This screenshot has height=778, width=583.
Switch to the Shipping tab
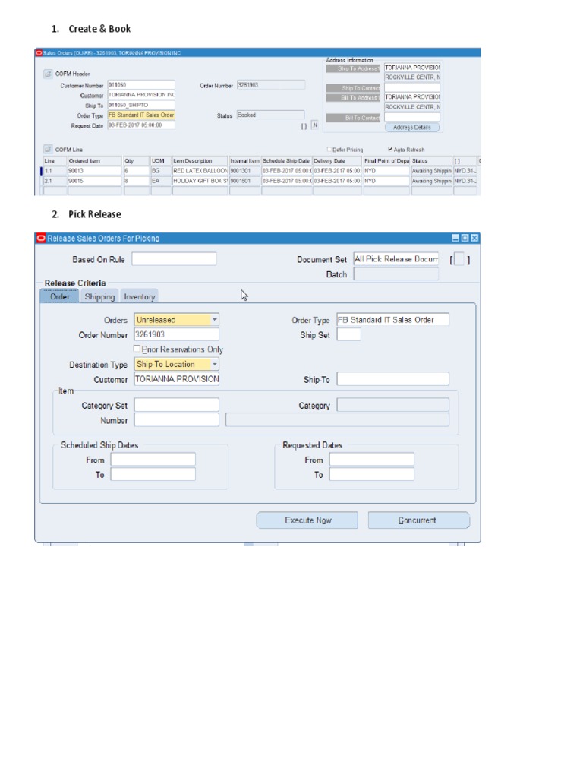click(x=99, y=296)
